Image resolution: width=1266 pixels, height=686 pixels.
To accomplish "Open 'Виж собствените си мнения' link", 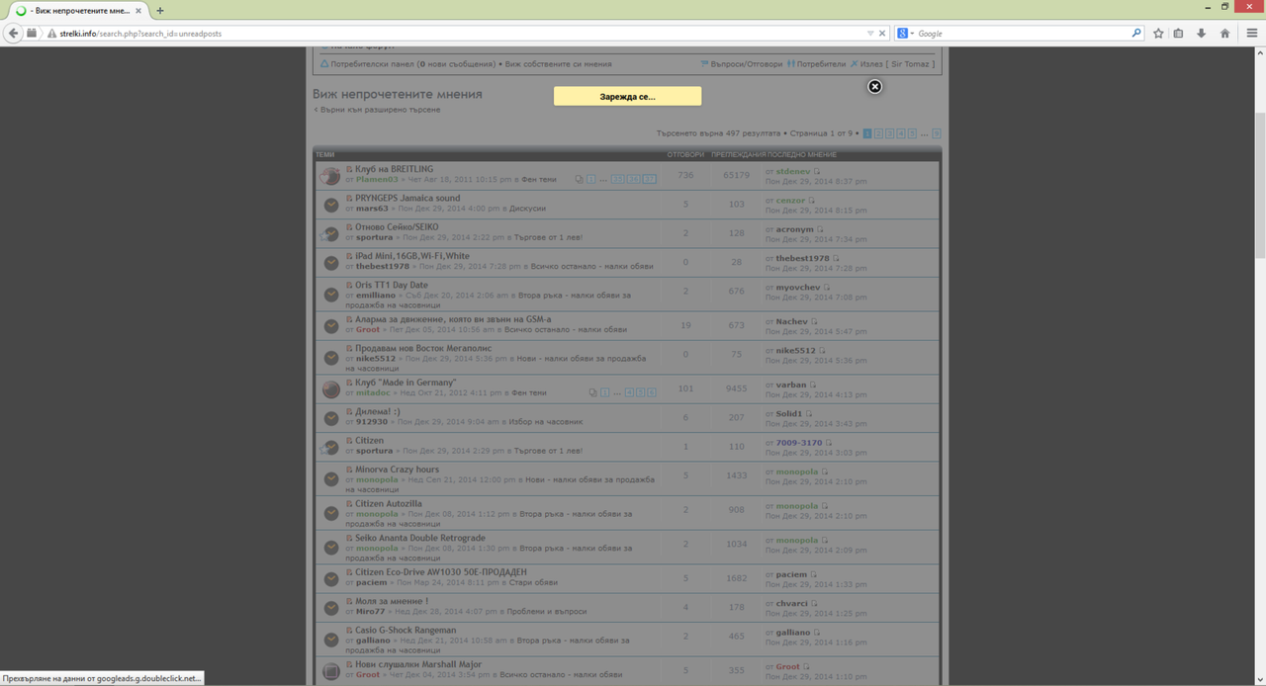I will click(x=558, y=64).
